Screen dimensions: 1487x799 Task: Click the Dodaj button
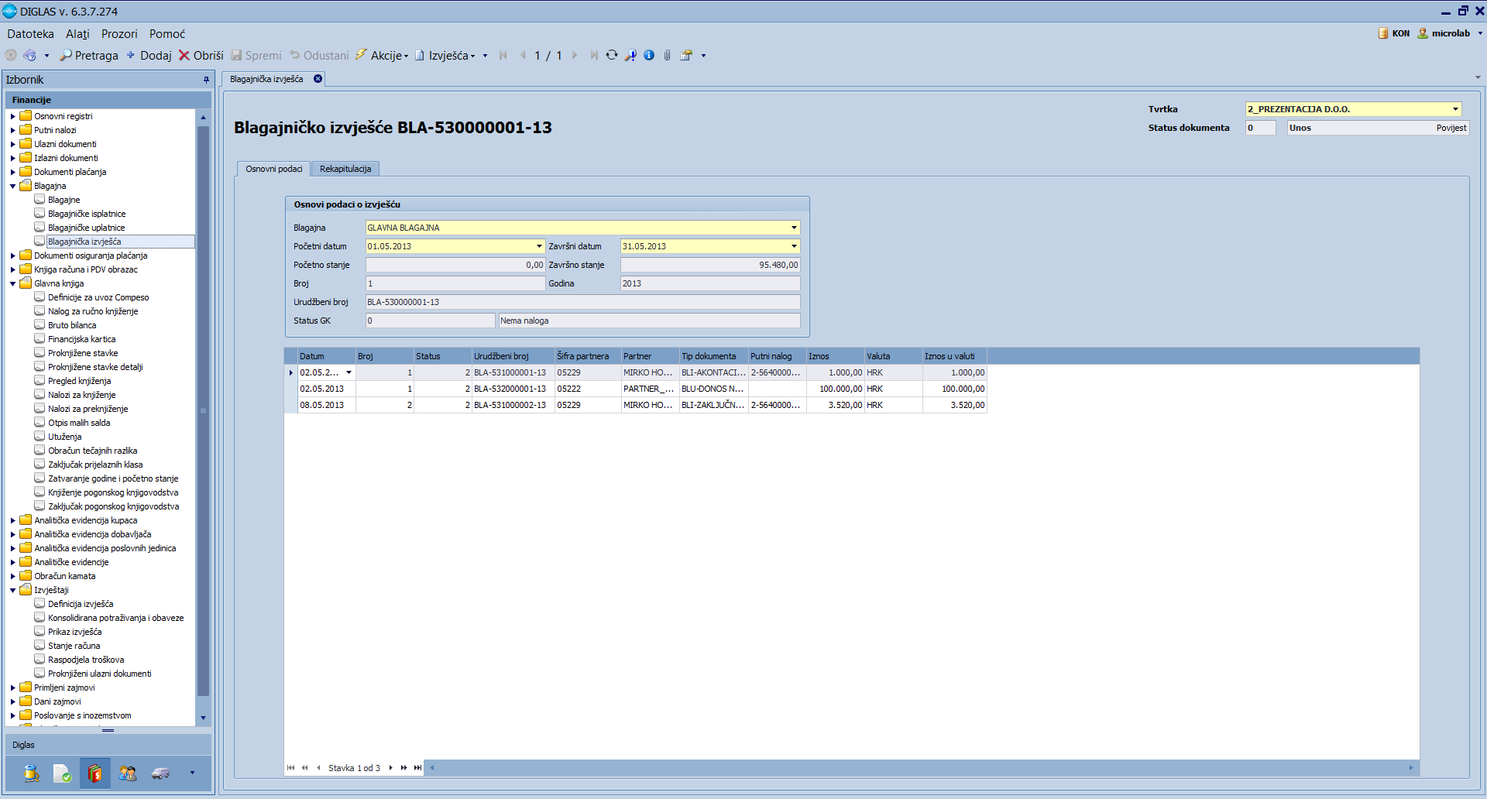coord(149,56)
